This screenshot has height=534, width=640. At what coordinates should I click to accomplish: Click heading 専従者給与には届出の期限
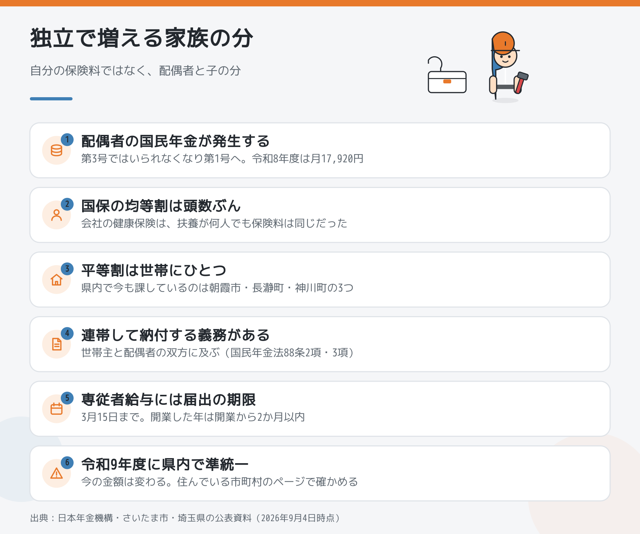169,400
